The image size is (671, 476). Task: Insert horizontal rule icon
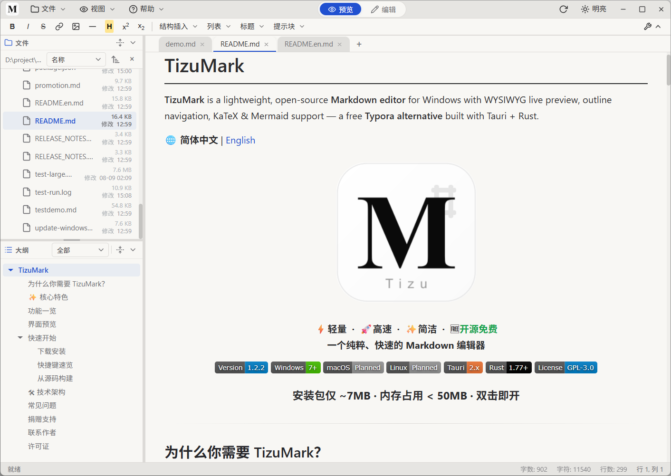pyautogui.click(x=93, y=27)
